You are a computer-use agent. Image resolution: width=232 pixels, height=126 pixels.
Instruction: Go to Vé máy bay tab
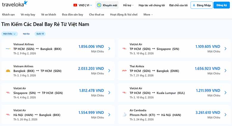(28, 15)
